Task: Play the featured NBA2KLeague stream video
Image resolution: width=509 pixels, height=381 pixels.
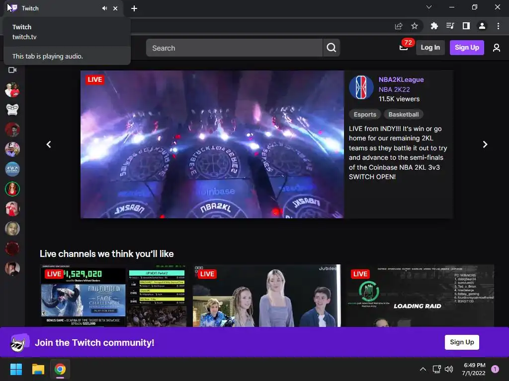Action: coord(212,144)
